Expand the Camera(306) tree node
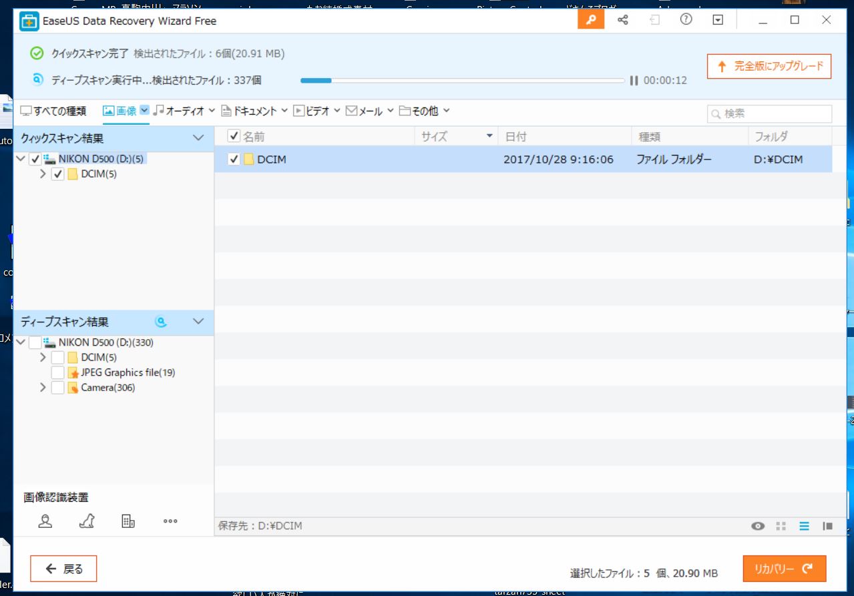Viewport: 854px width, 596px height. coord(43,388)
